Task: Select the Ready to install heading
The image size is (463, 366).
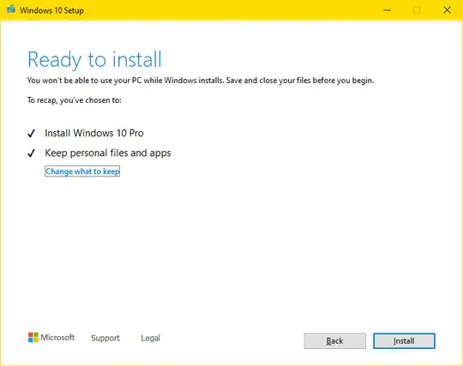Action: [x=94, y=60]
